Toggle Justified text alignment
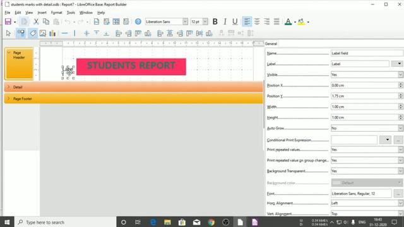This screenshot has width=404, height=227. (x=276, y=21)
